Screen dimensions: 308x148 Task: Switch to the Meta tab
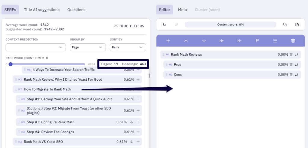point(183,10)
